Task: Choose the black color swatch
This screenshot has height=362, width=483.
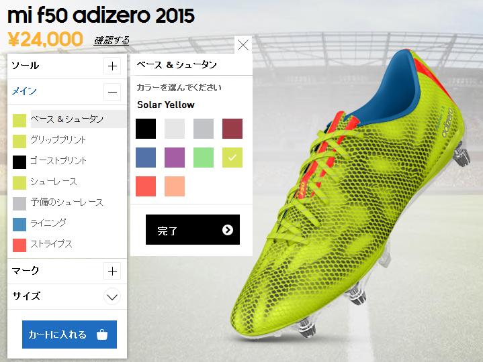Action: (x=146, y=129)
